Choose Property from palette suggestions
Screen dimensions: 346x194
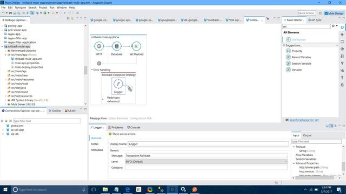[294, 51]
